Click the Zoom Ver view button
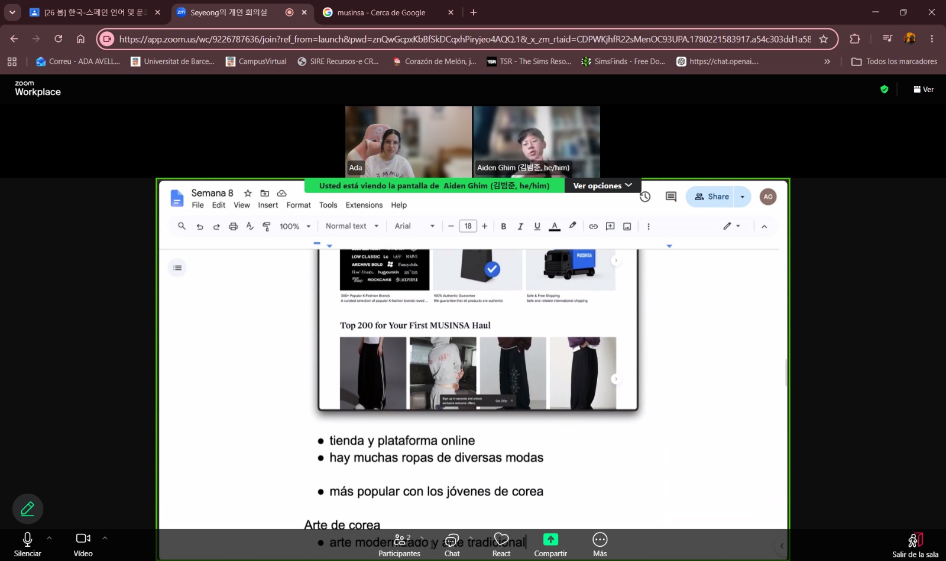 (924, 89)
